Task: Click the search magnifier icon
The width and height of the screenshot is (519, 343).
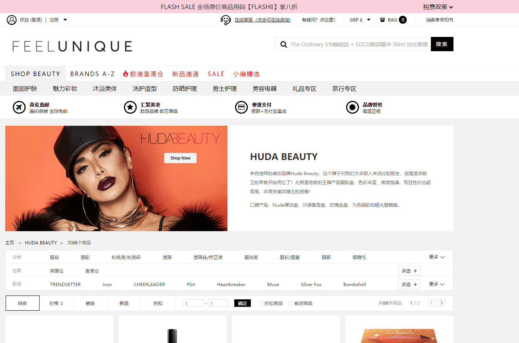Action: 284,44
